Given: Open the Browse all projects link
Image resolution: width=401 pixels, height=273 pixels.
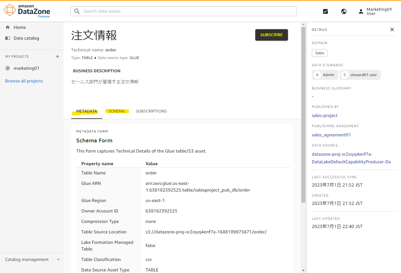Looking at the screenshot, I should coord(24,81).
